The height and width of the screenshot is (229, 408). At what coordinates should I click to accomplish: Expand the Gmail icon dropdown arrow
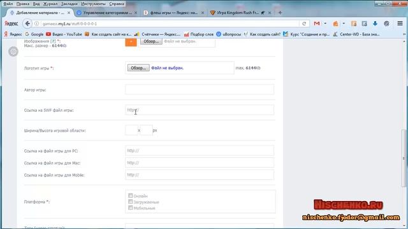[325, 24]
